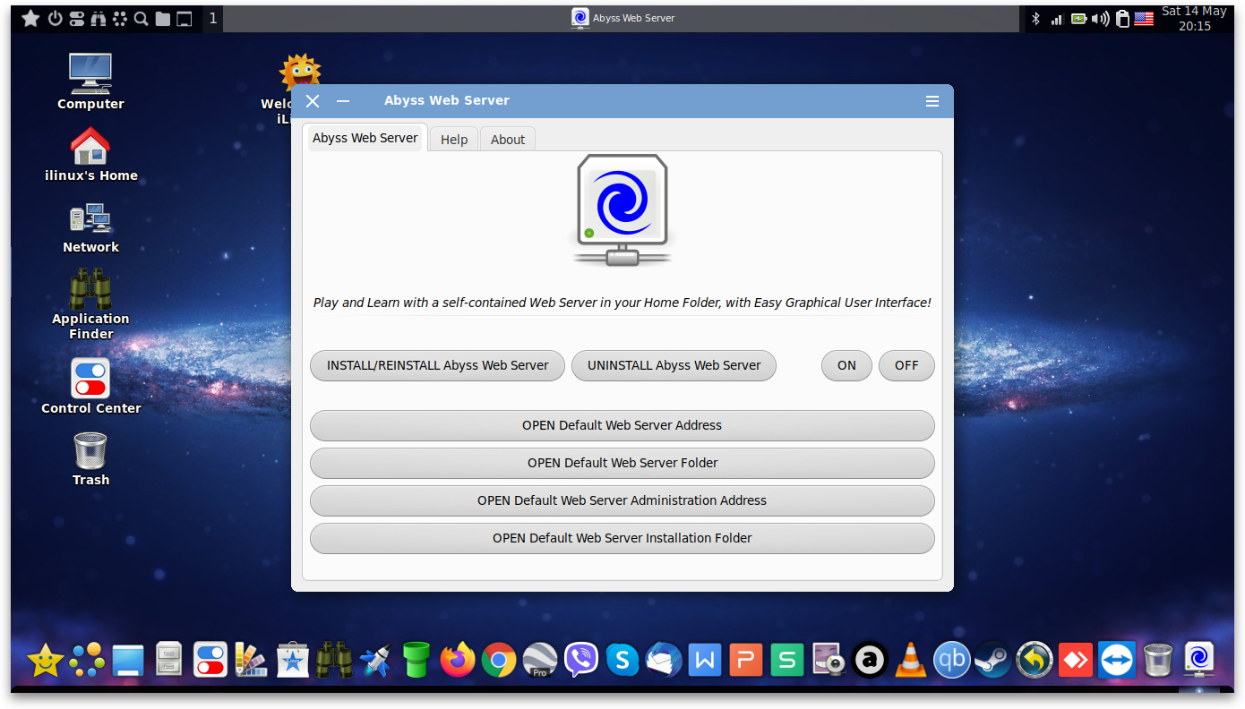Open Thunderbird mail from the dock

[x=664, y=661]
